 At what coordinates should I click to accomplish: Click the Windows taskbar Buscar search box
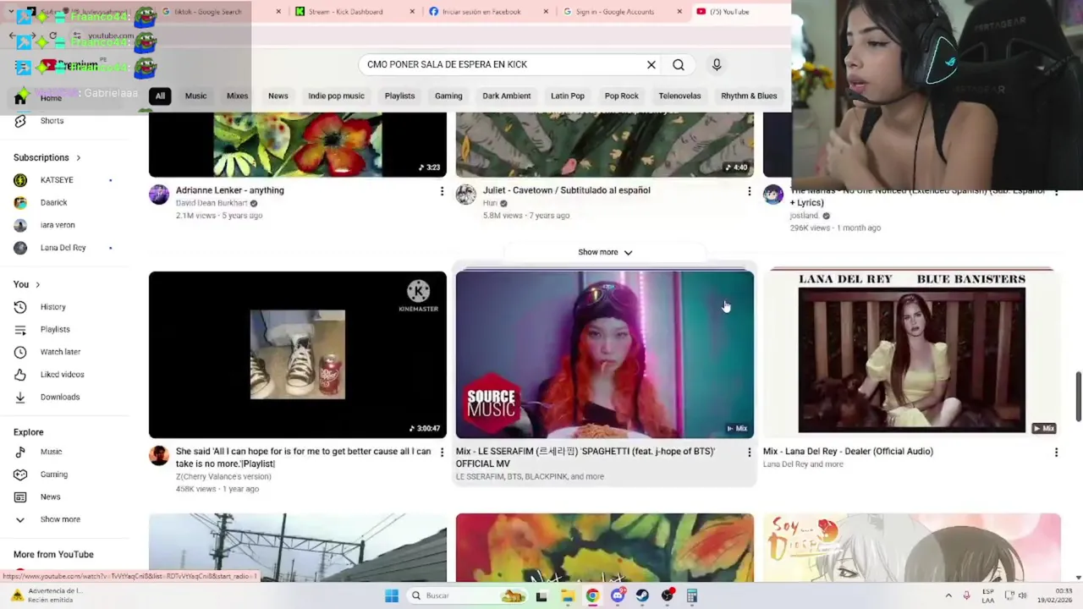point(467,595)
